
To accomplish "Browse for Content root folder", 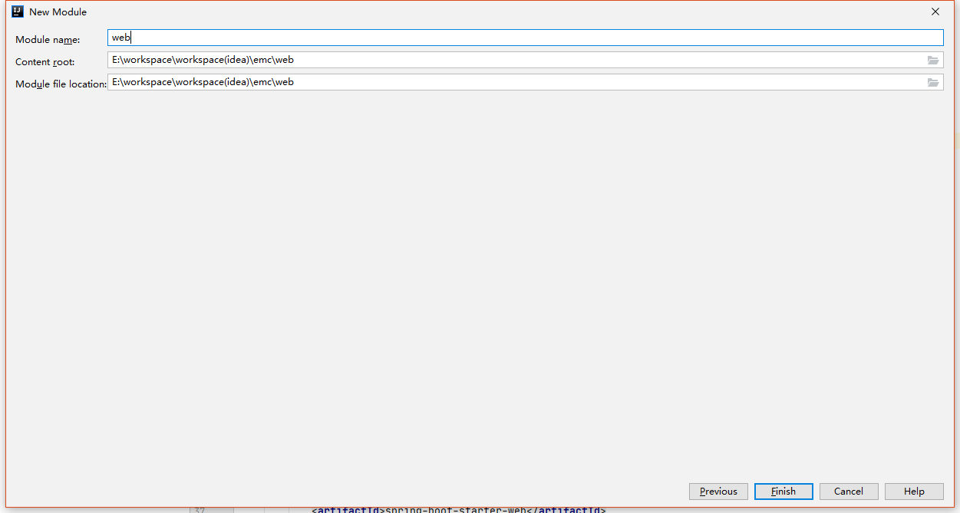I will (x=933, y=61).
